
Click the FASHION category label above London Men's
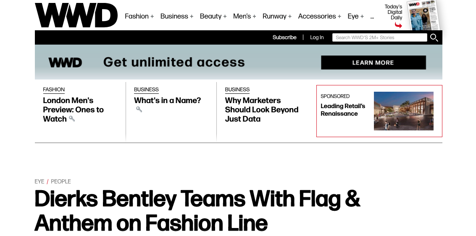pyautogui.click(x=54, y=90)
